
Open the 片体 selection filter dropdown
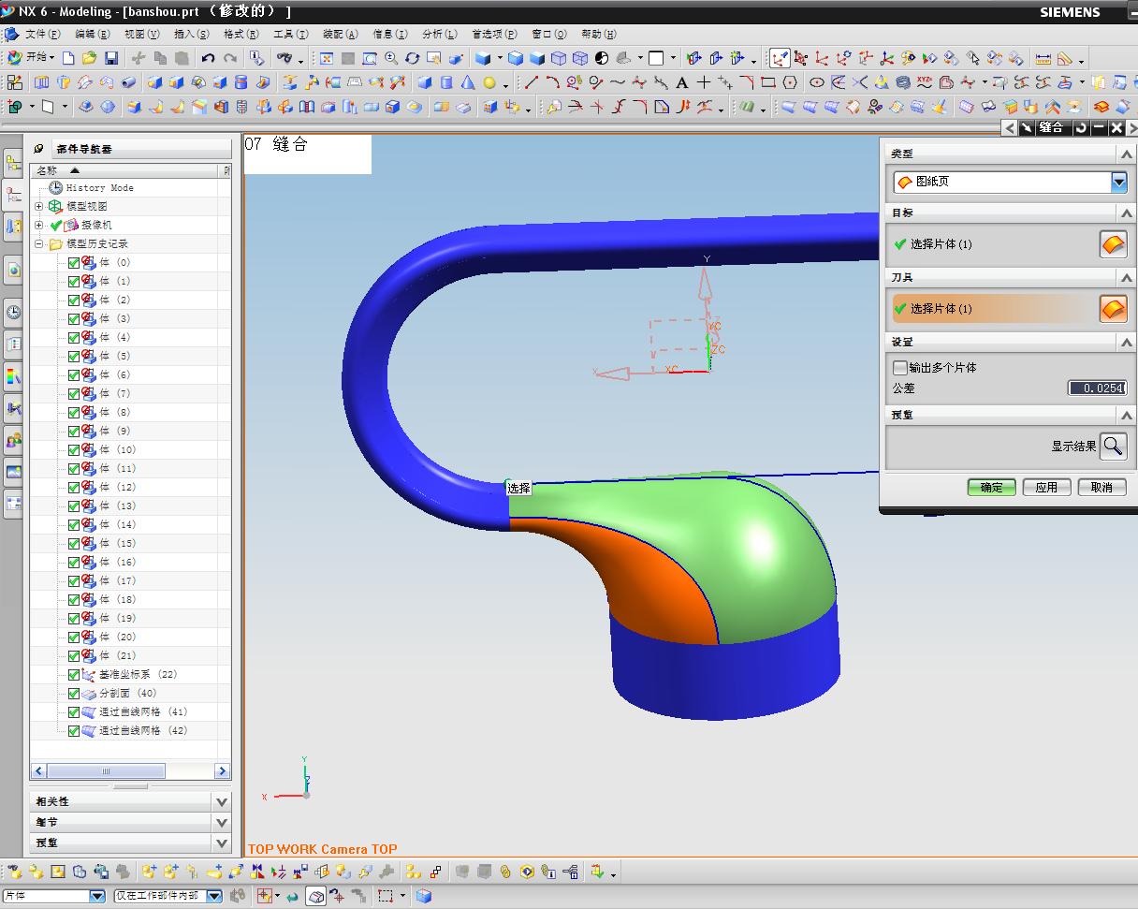[x=96, y=896]
